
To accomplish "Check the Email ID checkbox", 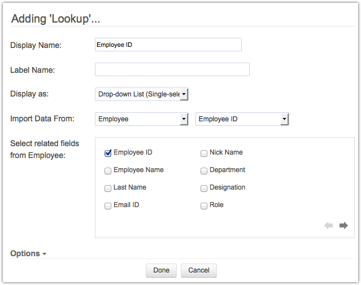I will click(108, 206).
